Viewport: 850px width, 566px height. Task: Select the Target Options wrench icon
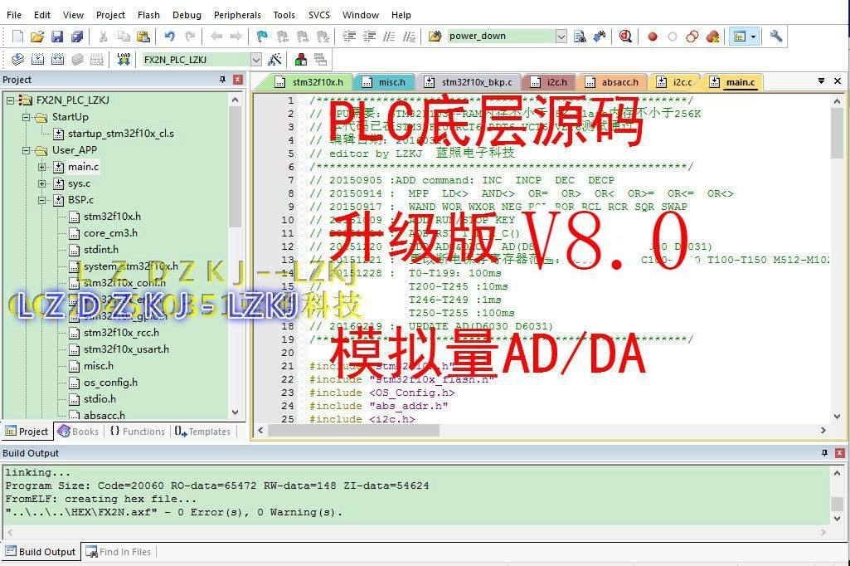(x=273, y=58)
